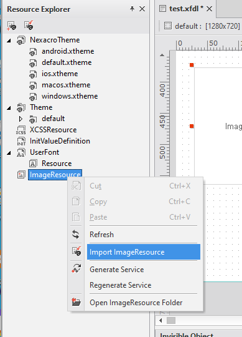Click the add theme toolbar icon

click(12, 26)
